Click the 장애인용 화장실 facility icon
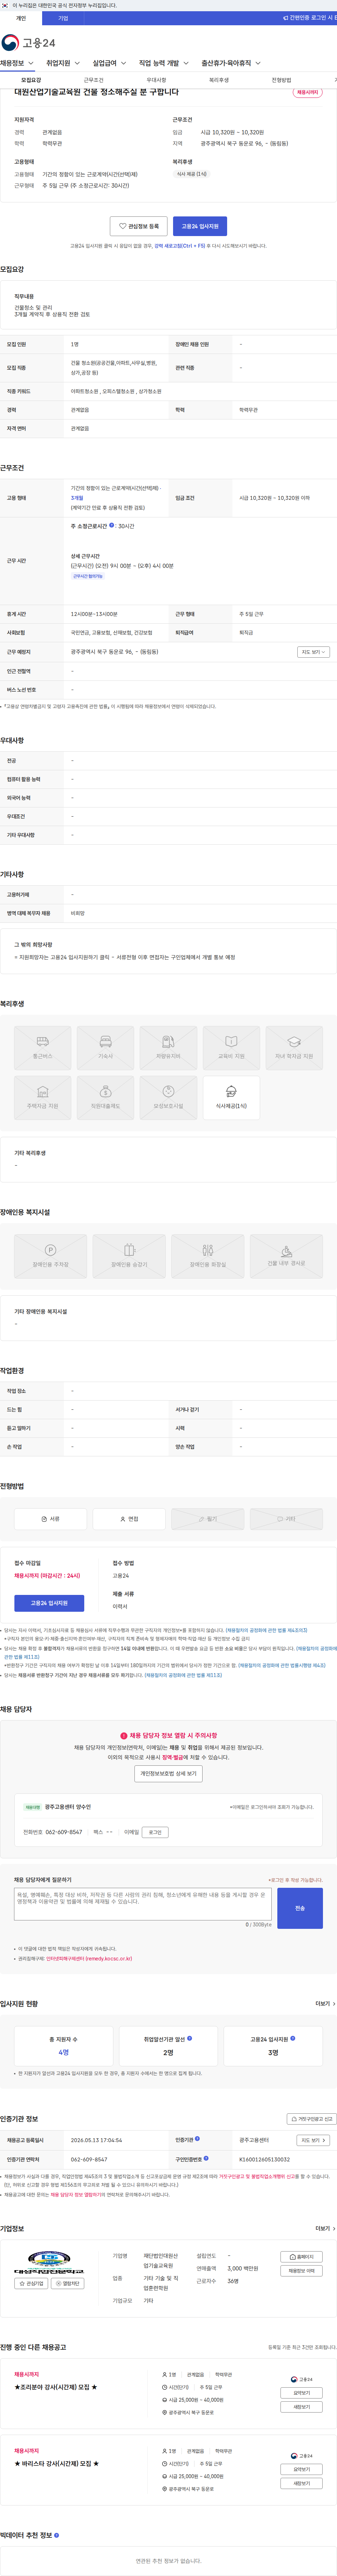The image size is (337, 2576). tap(208, 1256)
